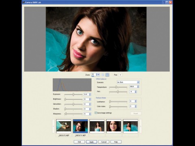
Task: Click the Saturation slider handle
Action: [73, 104]
